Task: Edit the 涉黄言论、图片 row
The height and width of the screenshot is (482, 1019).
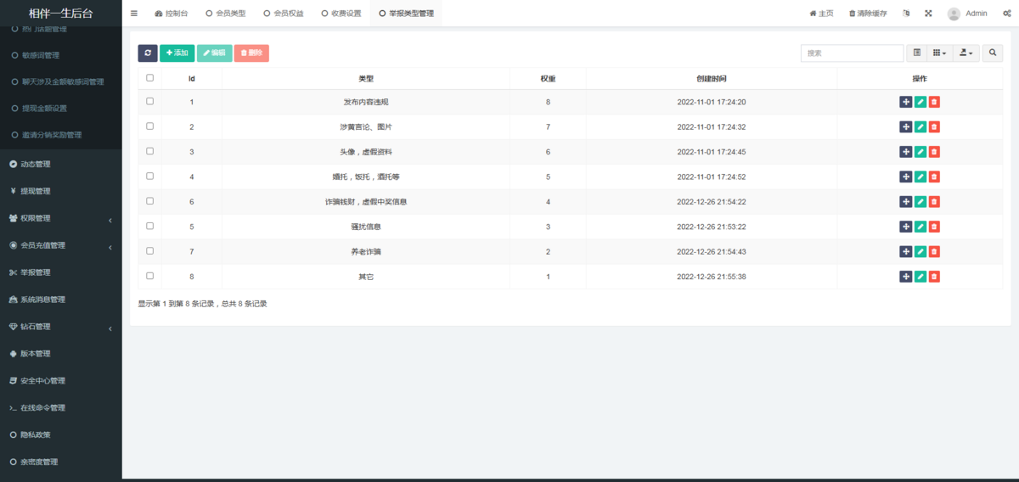Action: [x=920, y=127]
